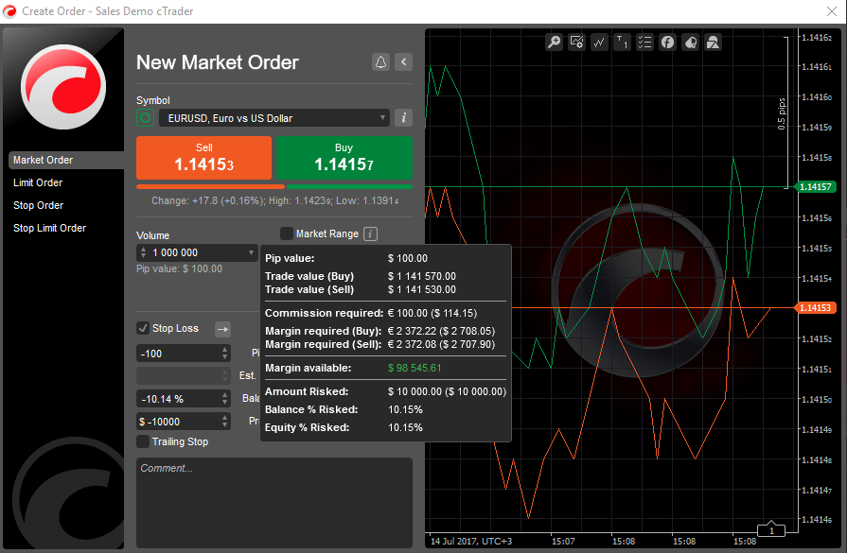This screenshot has width=847, height=553.
Task: Open the shapes drawing tools icon
Action: pos(713,43)
